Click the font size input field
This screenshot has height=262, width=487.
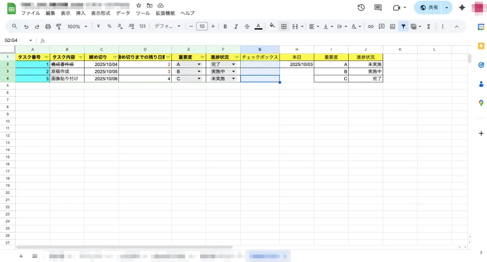click(x=202, y=26)
